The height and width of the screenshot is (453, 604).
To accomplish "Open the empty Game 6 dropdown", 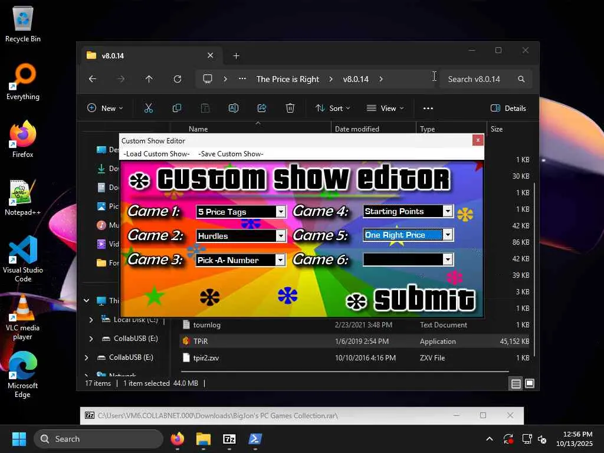I will [448, 260].
